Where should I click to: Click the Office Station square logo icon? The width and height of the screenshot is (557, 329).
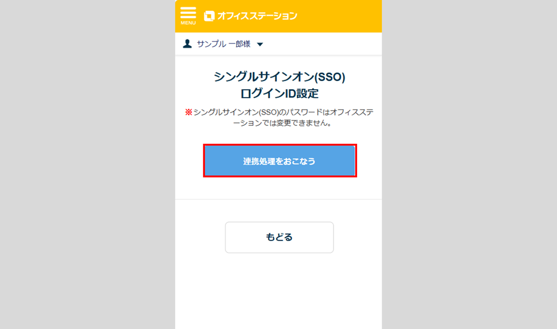pyautogui.click(x=209, y=16)
